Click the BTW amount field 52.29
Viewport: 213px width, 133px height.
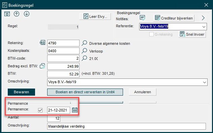[x=63, y=74]
